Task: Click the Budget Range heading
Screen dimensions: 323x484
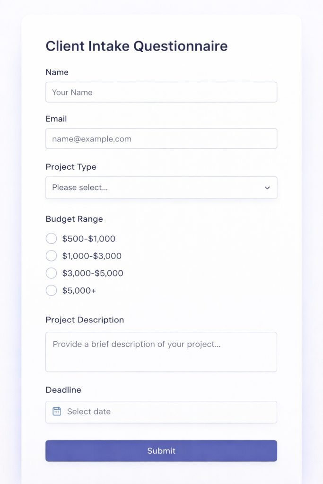Action: point(74,219)
